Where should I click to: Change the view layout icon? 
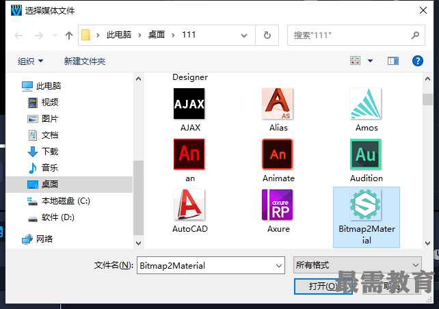(x=356, y=60)
